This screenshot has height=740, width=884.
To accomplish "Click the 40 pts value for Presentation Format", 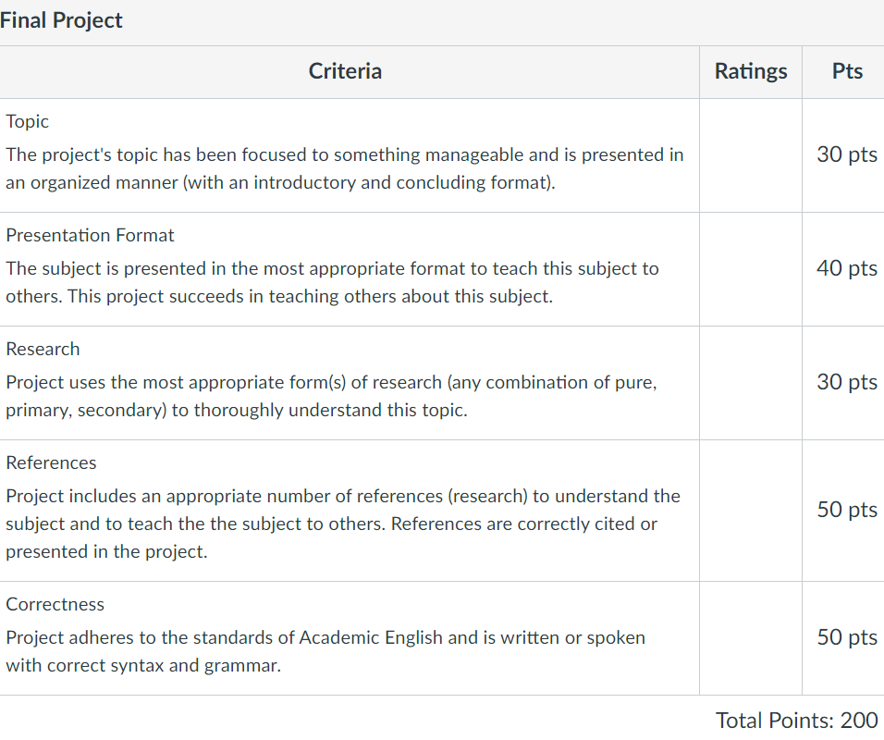I will pyautogui.click(x=847, y=268).
